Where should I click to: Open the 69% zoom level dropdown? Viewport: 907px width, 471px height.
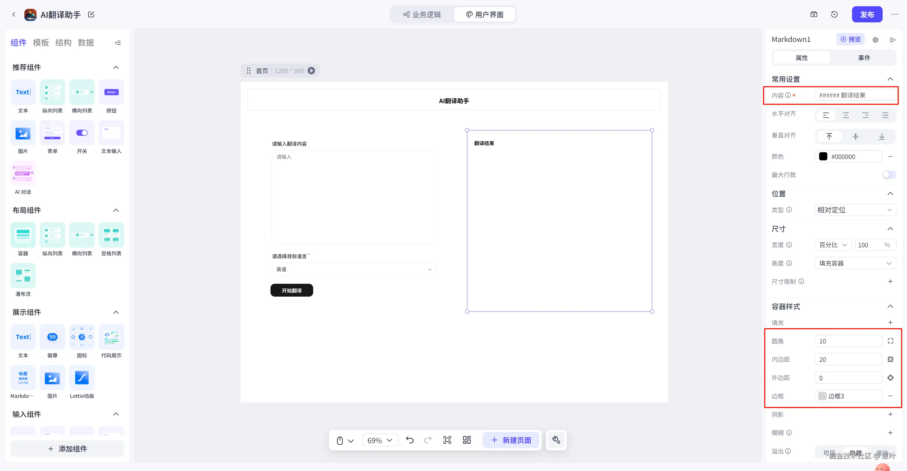click(380, 440)
